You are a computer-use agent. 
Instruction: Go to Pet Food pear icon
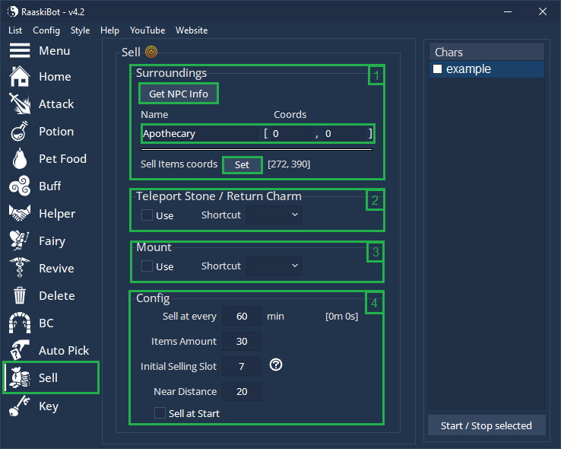(x=19, y=159)
